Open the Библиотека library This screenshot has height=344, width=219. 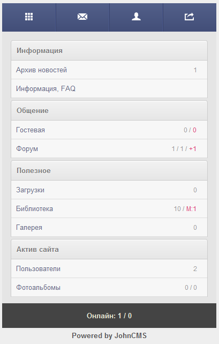[x=109, y=208]
